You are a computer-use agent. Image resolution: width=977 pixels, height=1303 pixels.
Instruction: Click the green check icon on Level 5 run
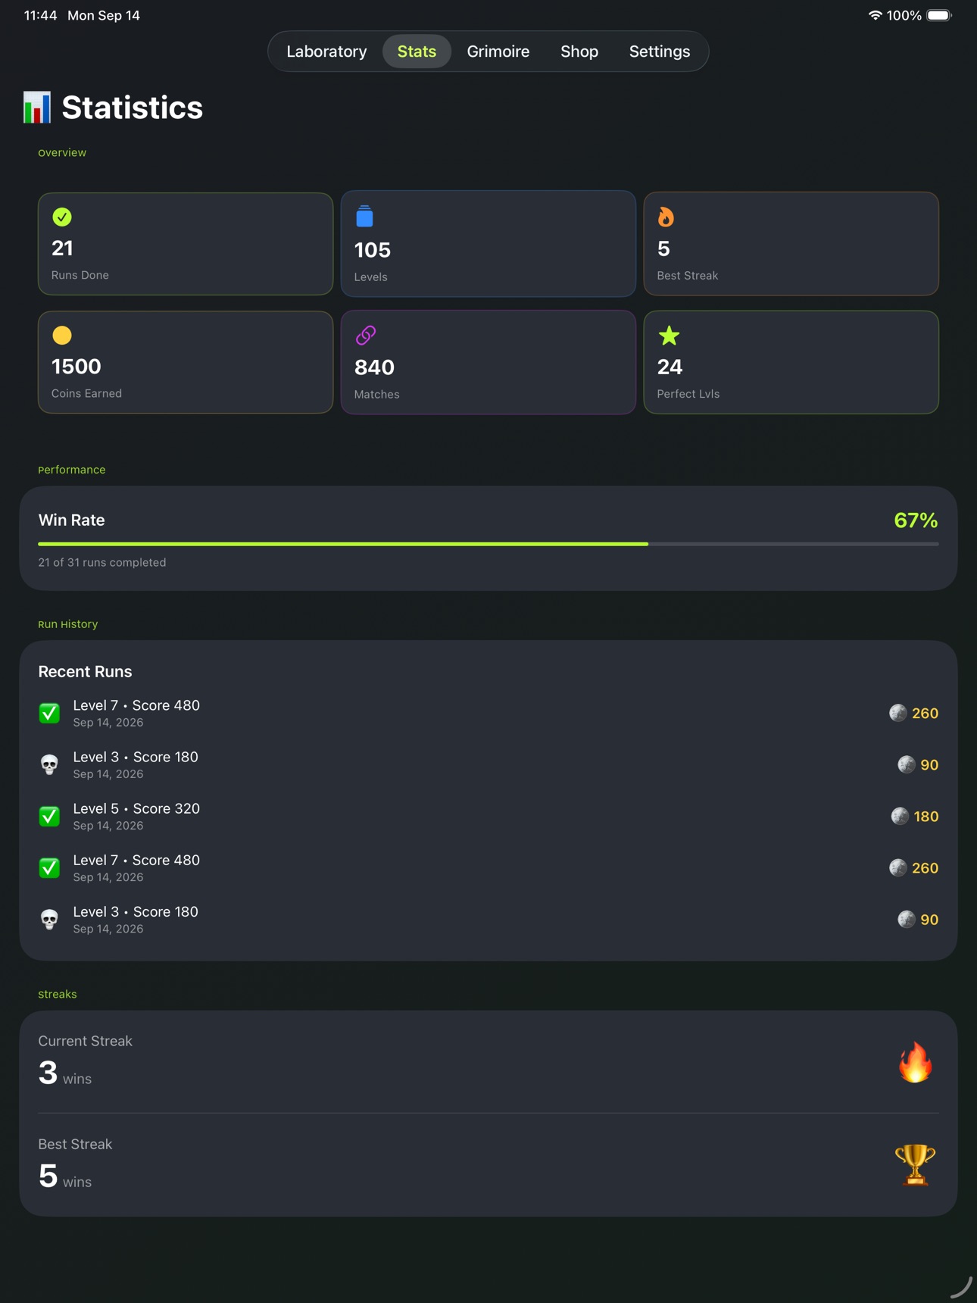point(49,817)
